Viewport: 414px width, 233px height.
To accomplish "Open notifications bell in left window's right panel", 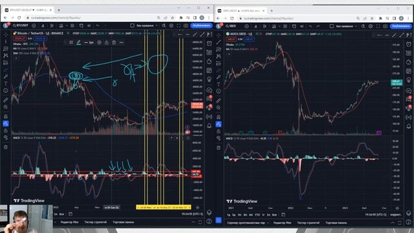I will coord(209,126).
